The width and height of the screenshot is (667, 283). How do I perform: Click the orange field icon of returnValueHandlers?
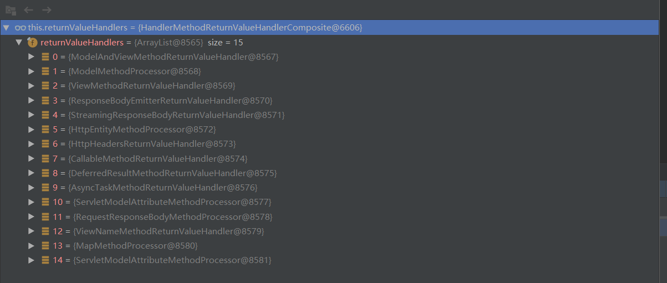(x=33, y=42)
